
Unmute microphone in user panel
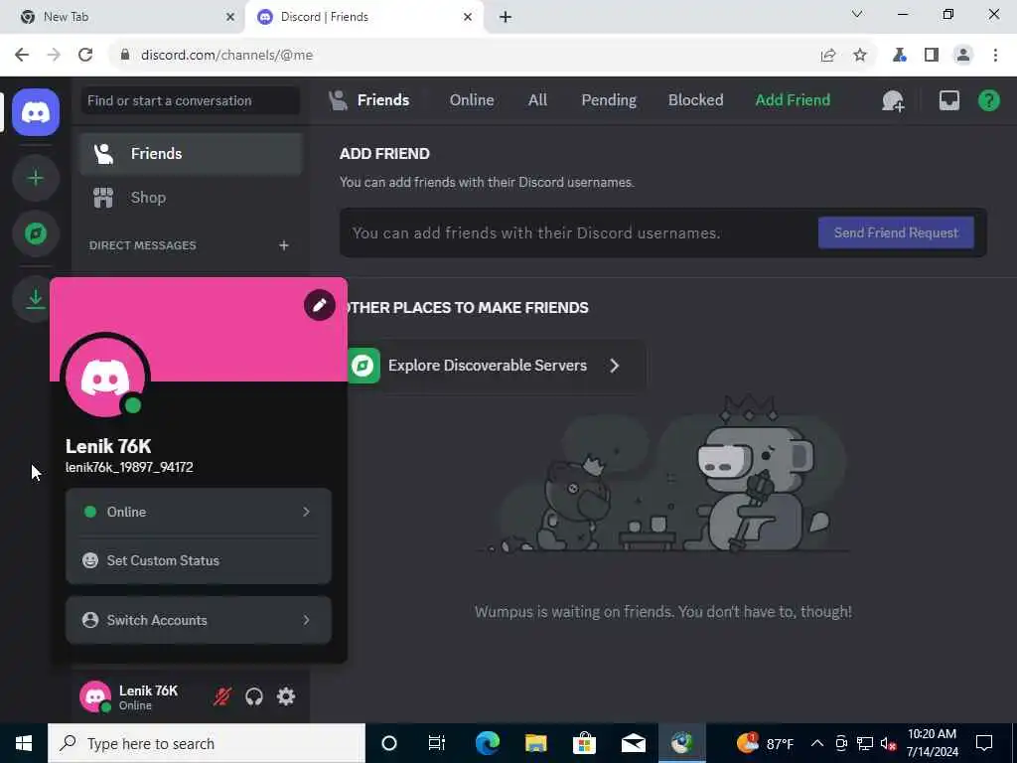[222, 696]
